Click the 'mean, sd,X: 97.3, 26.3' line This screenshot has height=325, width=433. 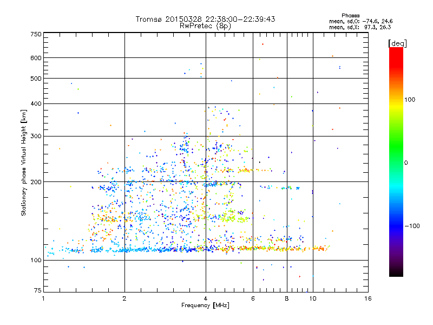tap(360, 27)
